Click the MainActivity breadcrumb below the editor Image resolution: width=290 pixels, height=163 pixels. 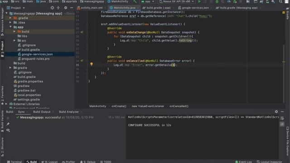pos(98,106)
